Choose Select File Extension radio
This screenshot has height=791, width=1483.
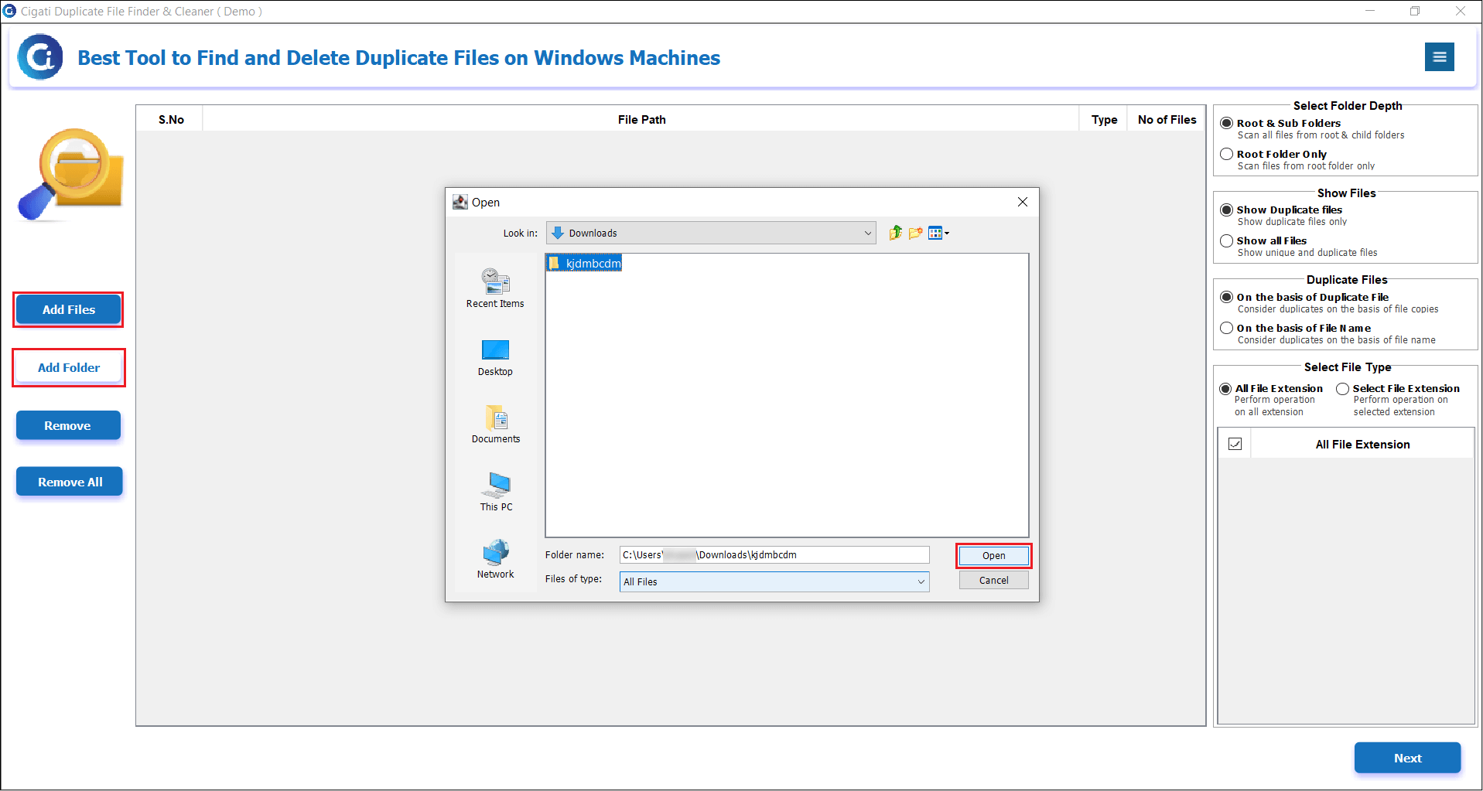tap(1342, 388)
